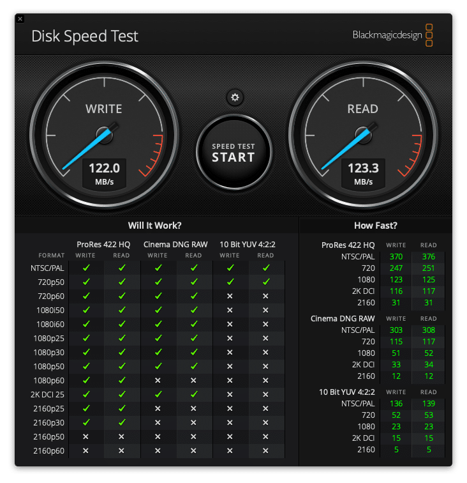467x483 pixels.
Task: Click 10 Bit YUV NTSC/PAL write value 136
Action: (396, 404)
